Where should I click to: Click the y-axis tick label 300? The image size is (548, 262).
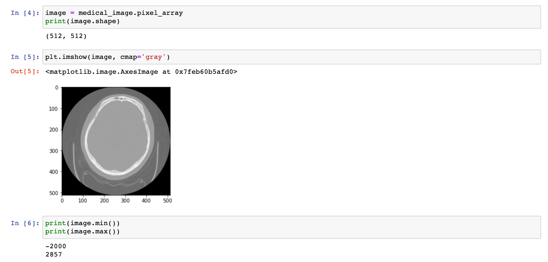[x=54, y=151]
